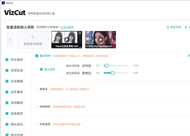Switch to the 时长裁剪 duration trim section
Viewport: 190px width, 136px height.
coord(17,60)
